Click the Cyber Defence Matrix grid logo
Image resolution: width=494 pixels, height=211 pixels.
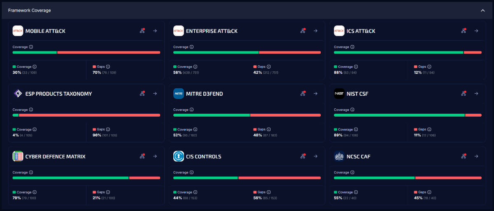click(18, 156)
